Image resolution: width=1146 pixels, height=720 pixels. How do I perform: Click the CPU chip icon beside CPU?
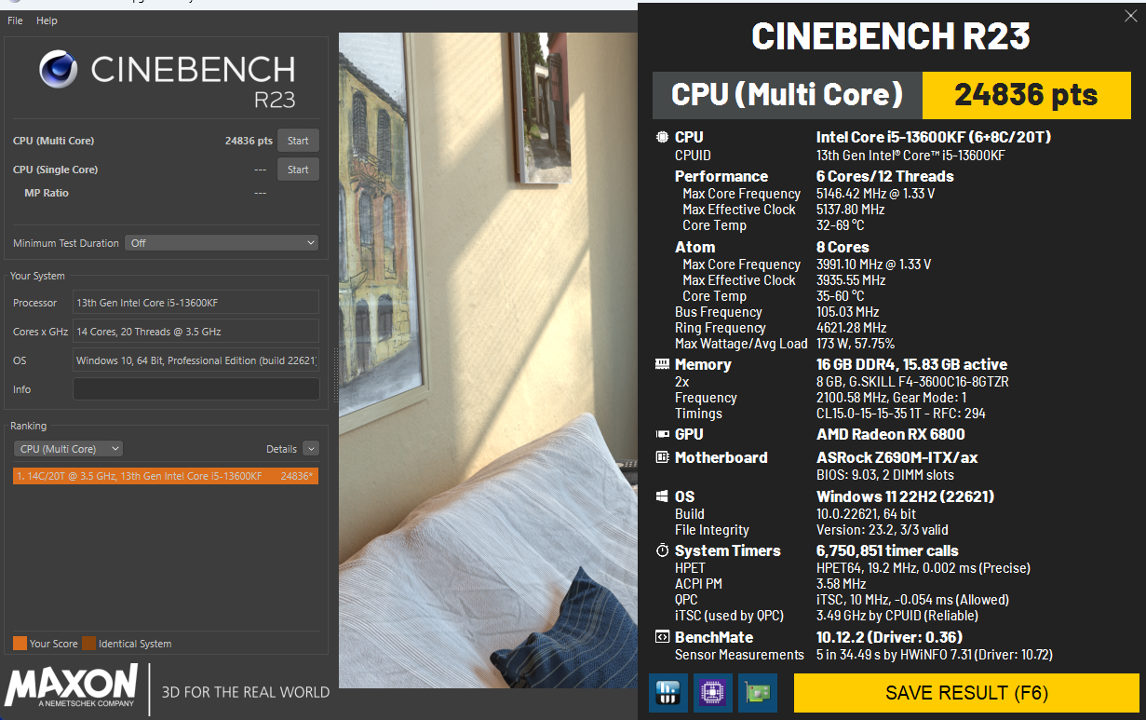(x=662, y=137)
